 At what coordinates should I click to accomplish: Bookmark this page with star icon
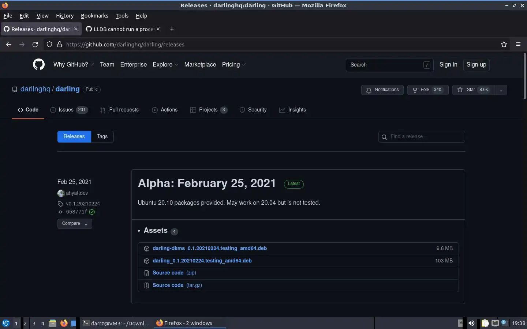coord(504,44)
